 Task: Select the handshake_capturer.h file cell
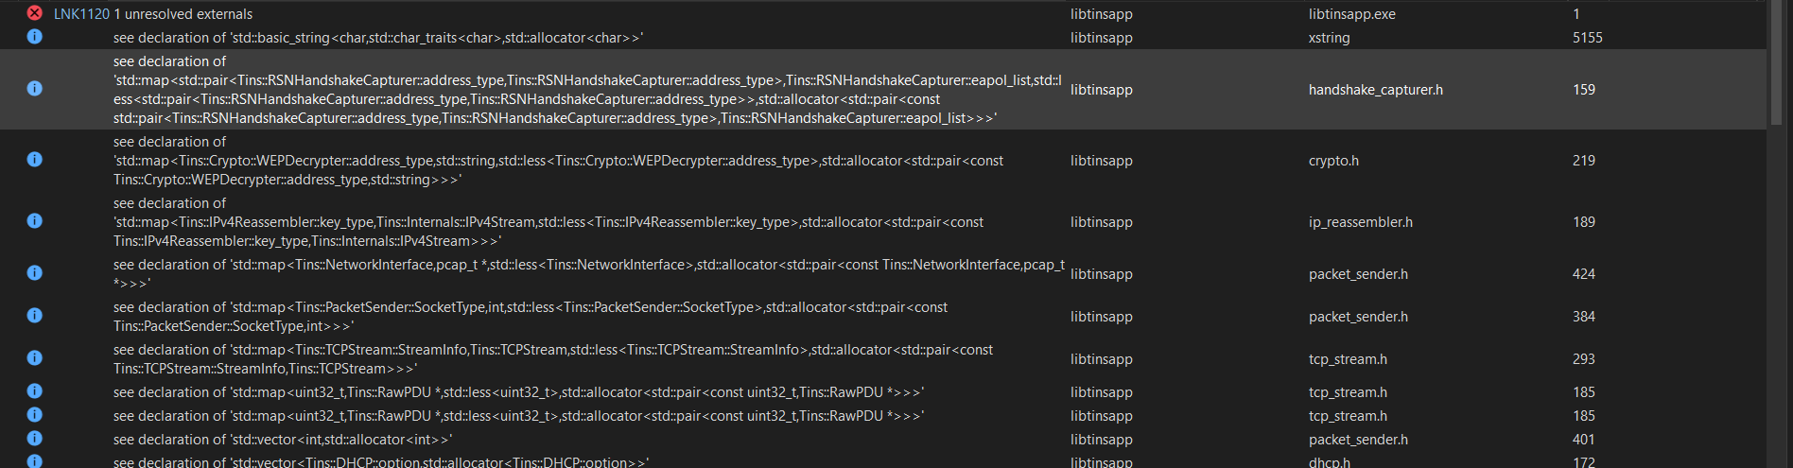(1375, 90)
